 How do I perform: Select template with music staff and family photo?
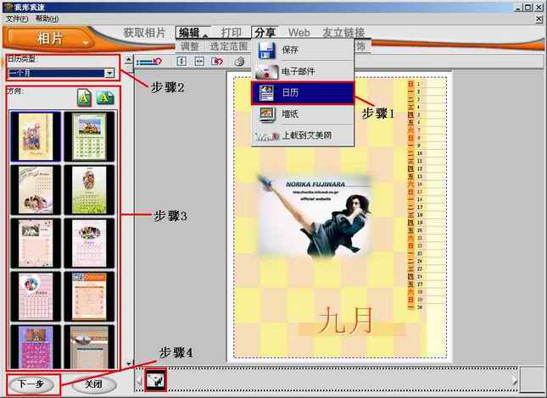click(x=36, y=190)
